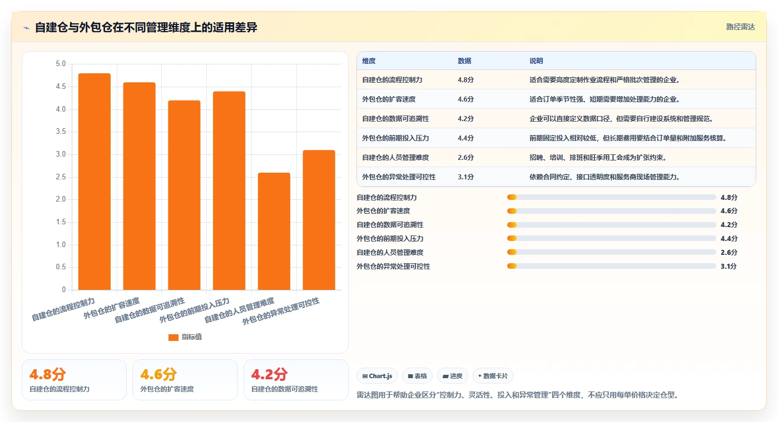Click progress bar for 自建仓的流程控制力
Image resolution: width=778 pixels, height=422 pixels.
(x=611, y=197)
